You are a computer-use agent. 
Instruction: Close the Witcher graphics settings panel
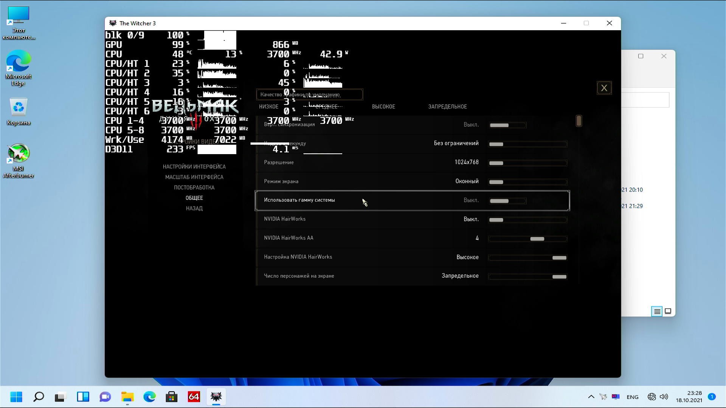click(x=604, y=88)
